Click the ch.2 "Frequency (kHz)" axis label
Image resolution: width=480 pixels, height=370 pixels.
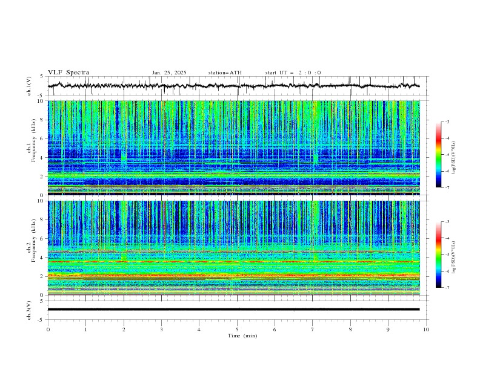click(x=33, y=240)
